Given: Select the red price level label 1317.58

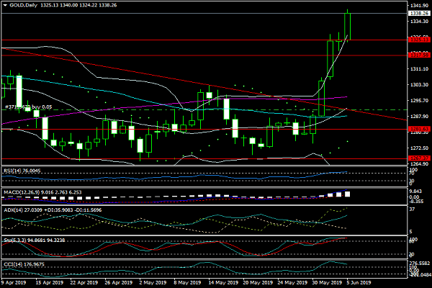Looking at the screenshot, I should tap(419, 55).
